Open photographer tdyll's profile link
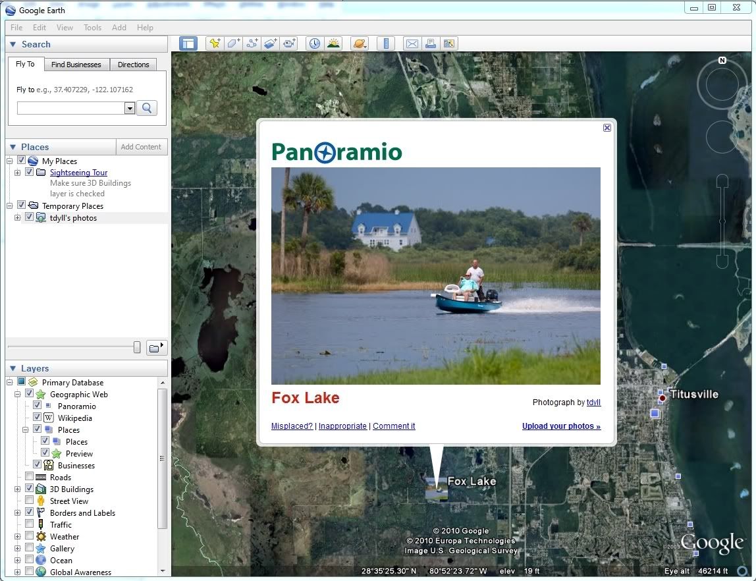 (x=593, y=402)
